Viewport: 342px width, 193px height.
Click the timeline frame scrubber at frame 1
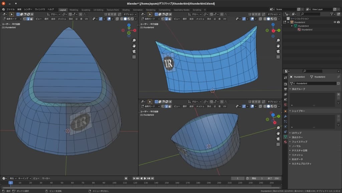[x=10, y=183]
